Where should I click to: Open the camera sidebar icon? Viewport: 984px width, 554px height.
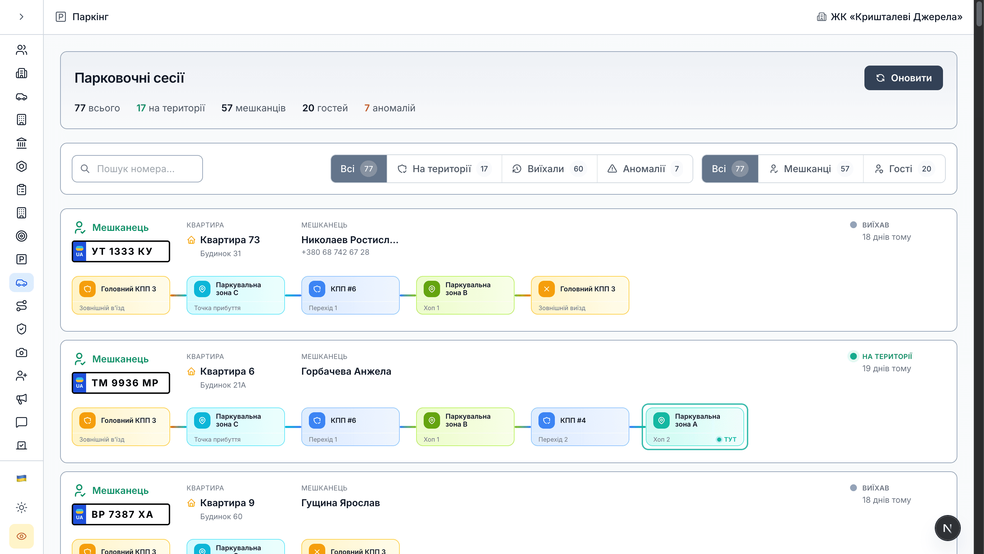tap(22, 352)
